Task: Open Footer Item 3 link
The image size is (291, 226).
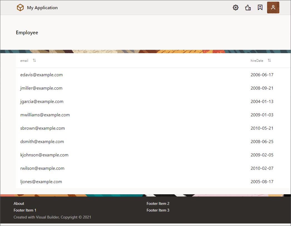Action: click(158, 210)
